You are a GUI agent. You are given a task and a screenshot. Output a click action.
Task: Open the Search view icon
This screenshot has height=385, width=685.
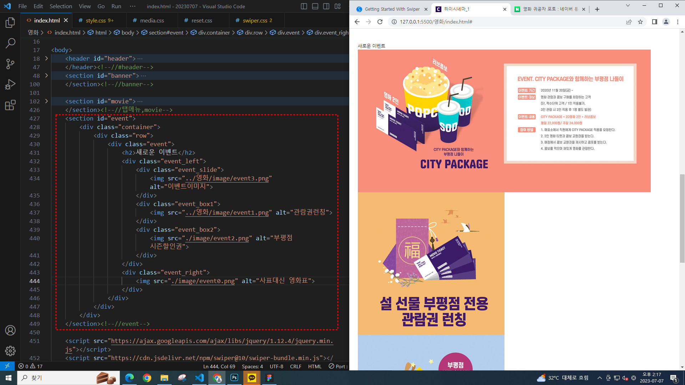pos(10,43)
